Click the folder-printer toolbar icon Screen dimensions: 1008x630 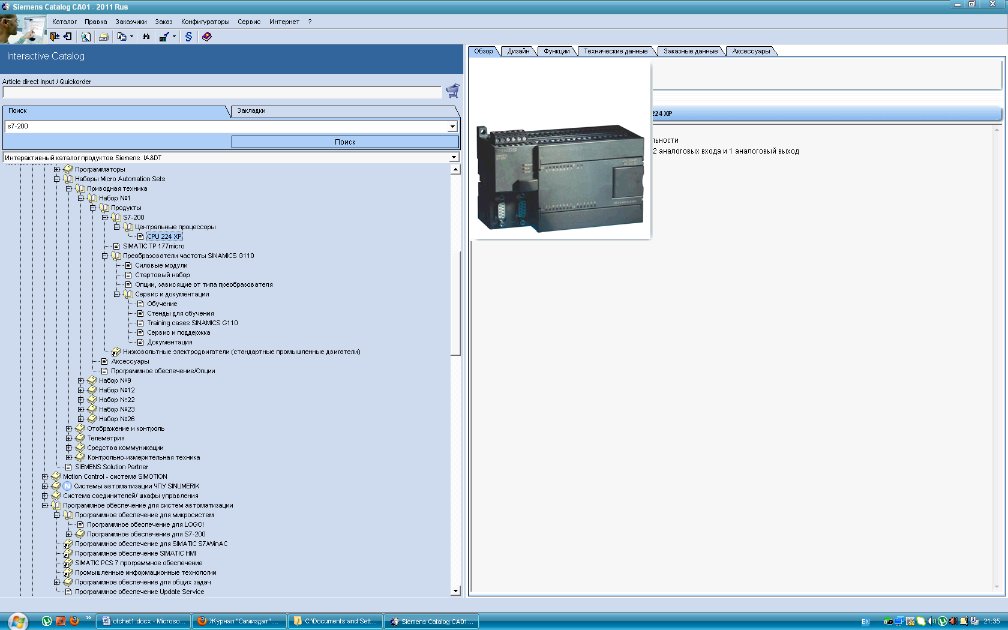pyautogui.click(x=104, y=37)
